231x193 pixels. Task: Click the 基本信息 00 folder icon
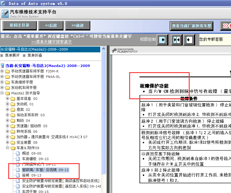point(13,99)
